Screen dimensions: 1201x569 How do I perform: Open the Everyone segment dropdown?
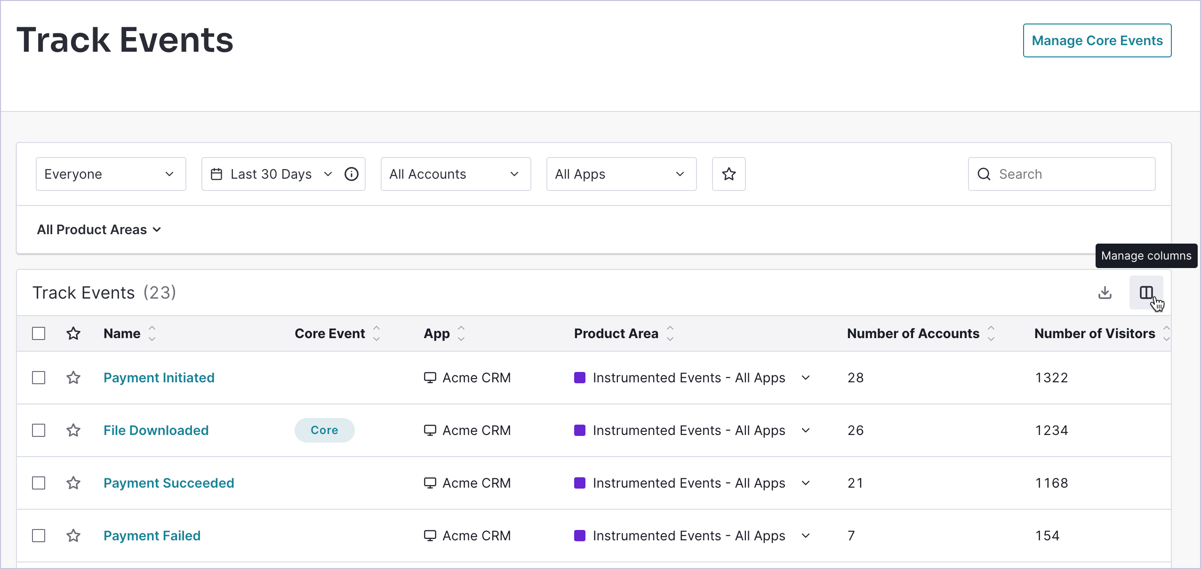tap(111, 174)
